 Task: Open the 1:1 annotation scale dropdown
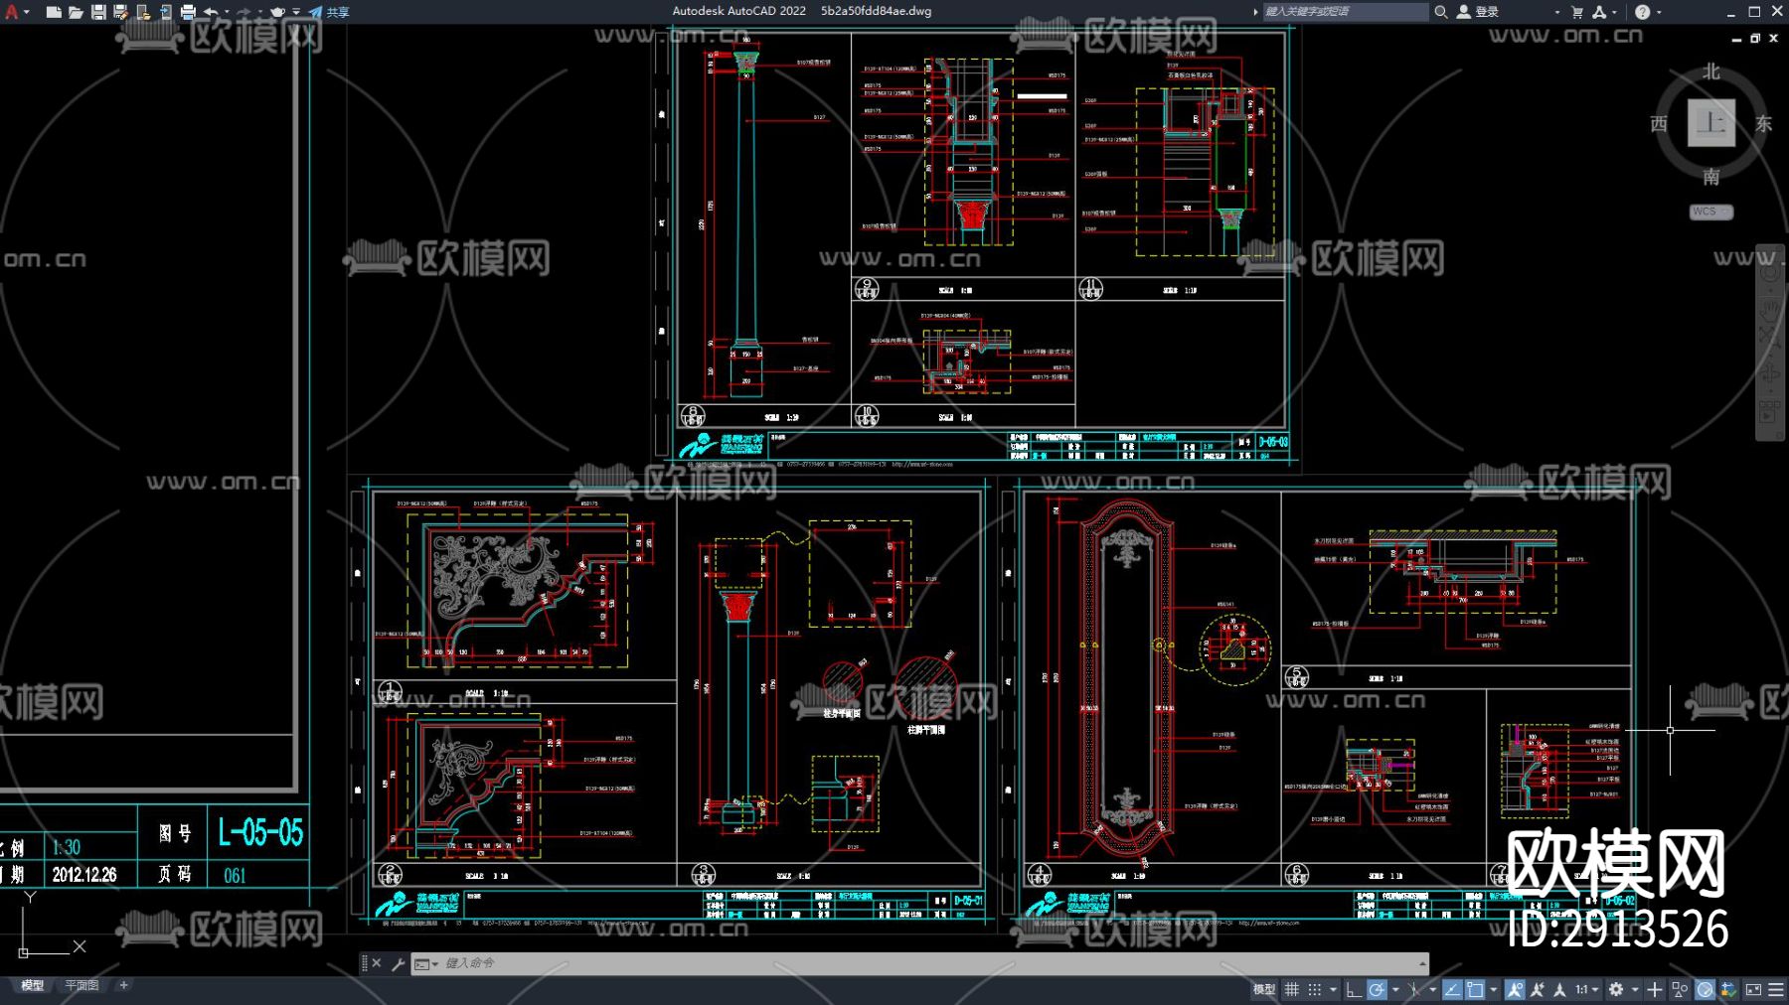pyautogui.click(x=1586, y=990)
